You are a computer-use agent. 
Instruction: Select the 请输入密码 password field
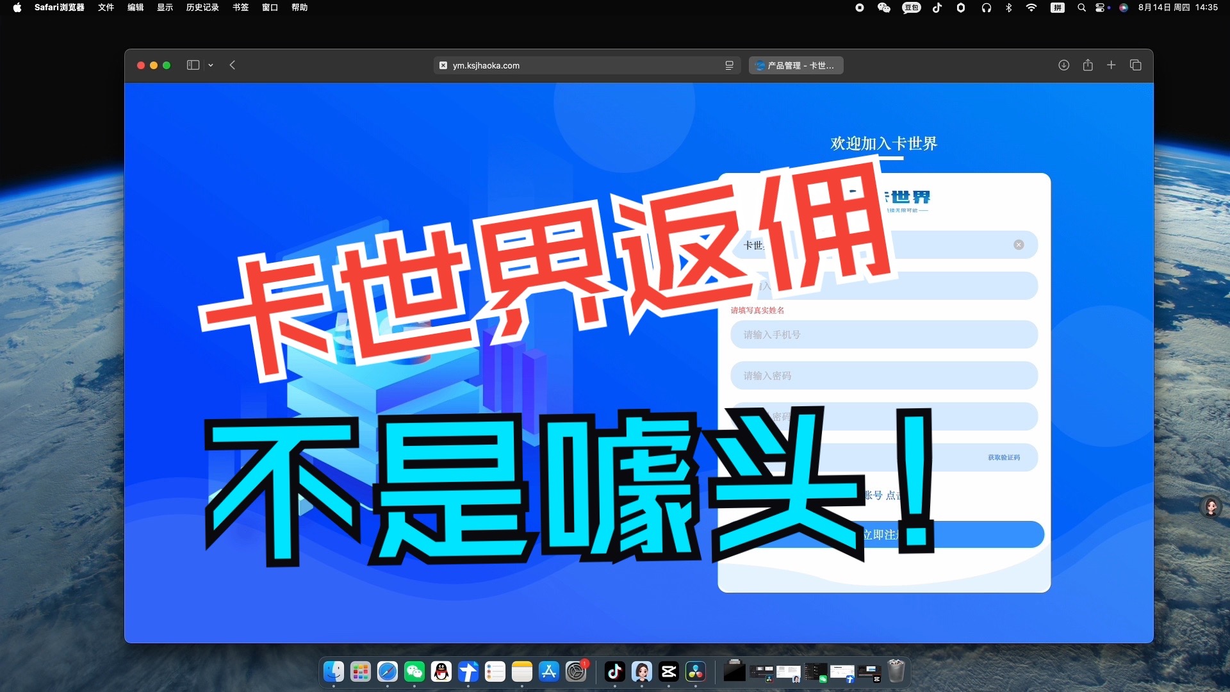884,375
